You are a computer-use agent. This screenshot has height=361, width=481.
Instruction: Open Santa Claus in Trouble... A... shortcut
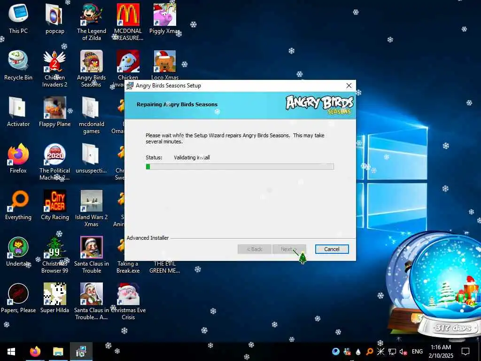click(92, 301)
